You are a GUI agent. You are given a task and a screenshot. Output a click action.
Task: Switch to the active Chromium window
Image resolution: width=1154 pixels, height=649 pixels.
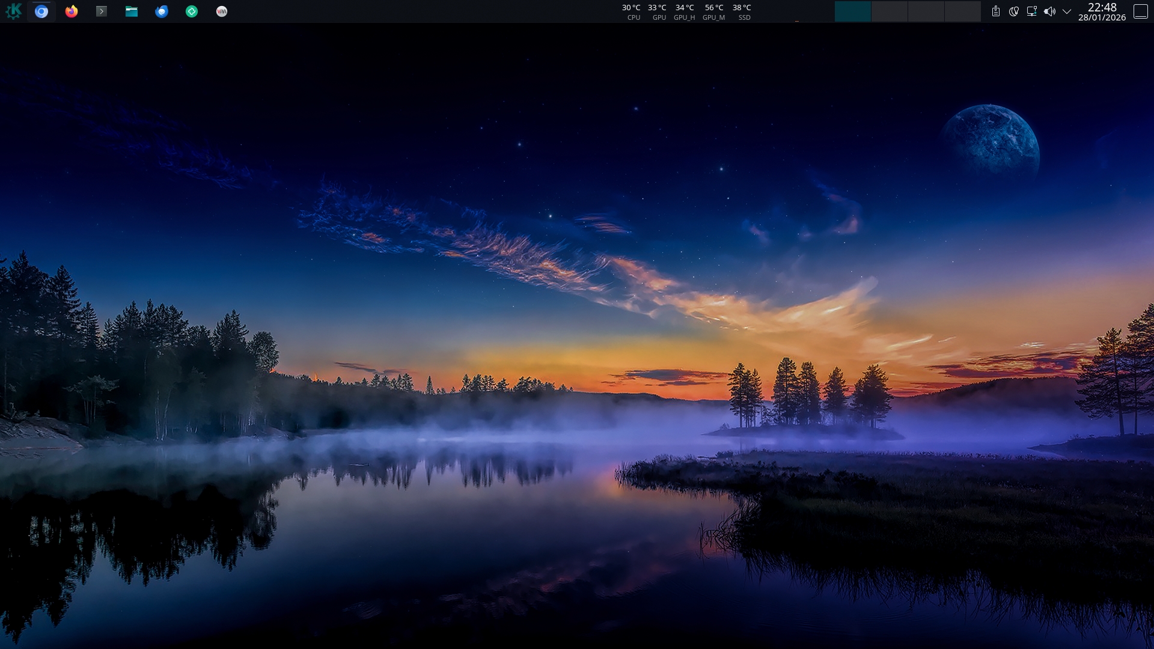41,11
